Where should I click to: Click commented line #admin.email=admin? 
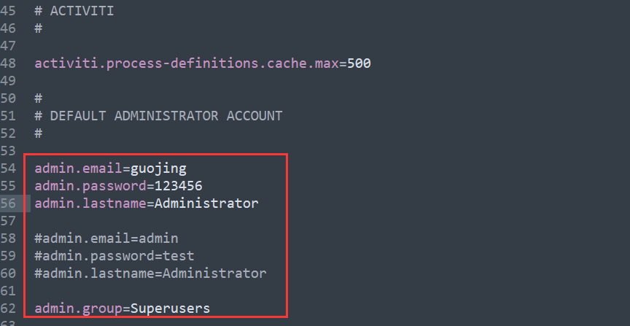coord(106,238)
